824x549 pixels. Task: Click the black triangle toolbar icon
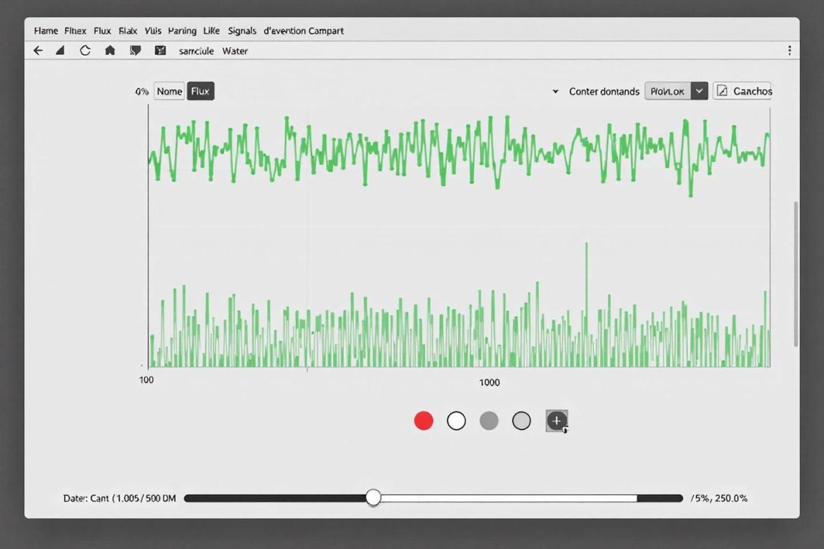[x=60, y=51]
